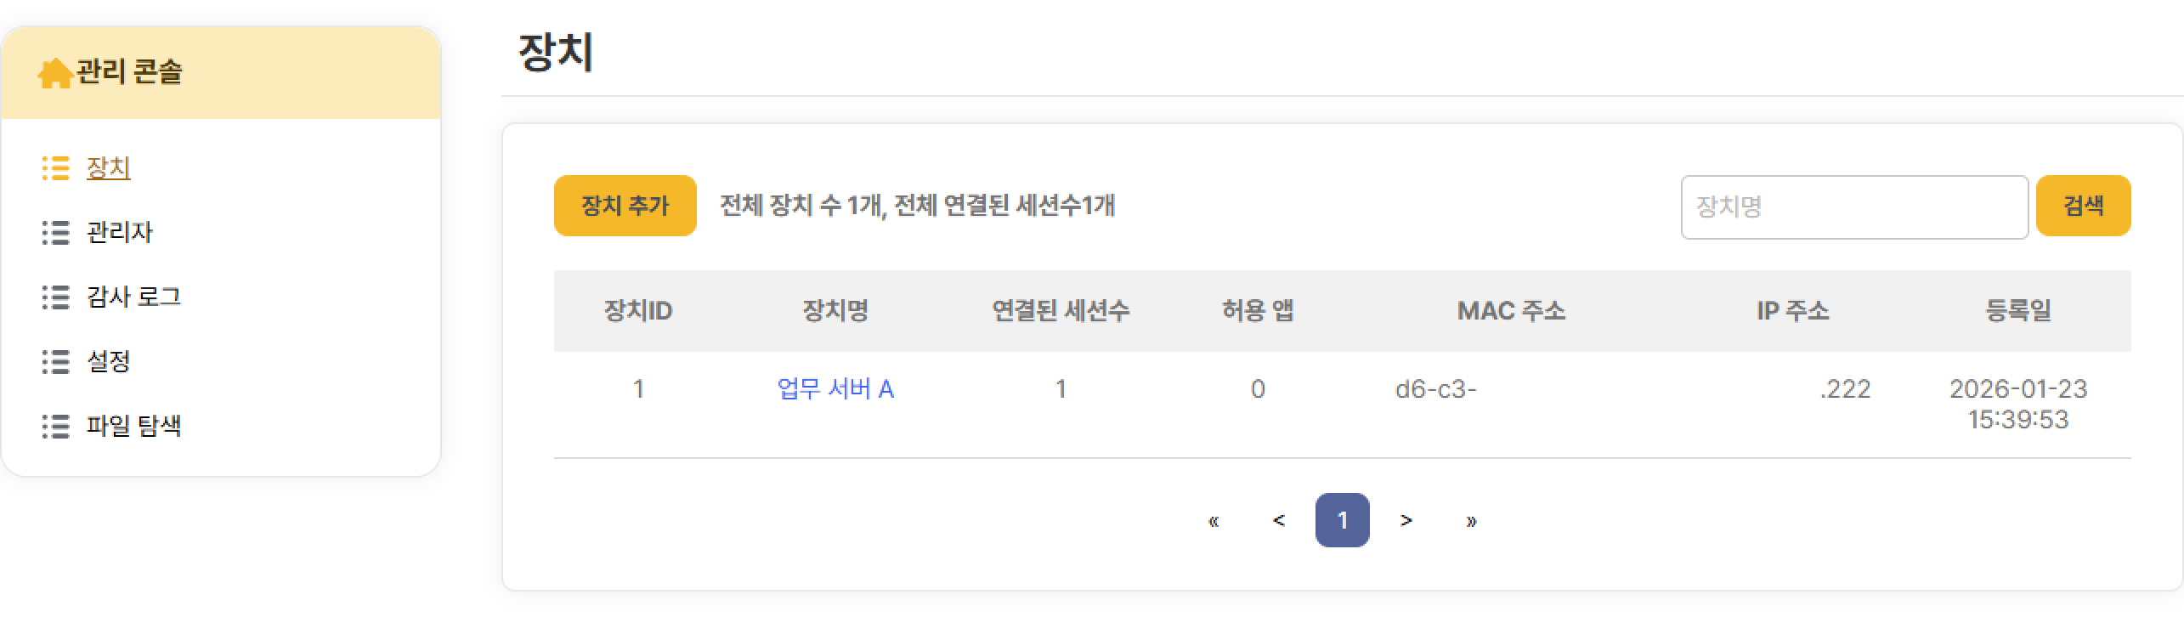Jump to first page with « button

[x=1214, y=520]
